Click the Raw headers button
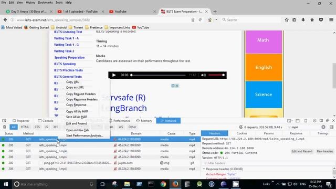336x189 pixels. 325,151
